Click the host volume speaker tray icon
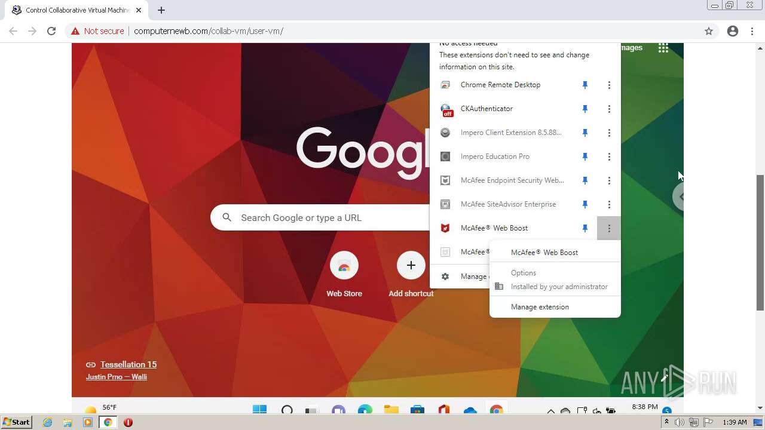 coord(680,422)
